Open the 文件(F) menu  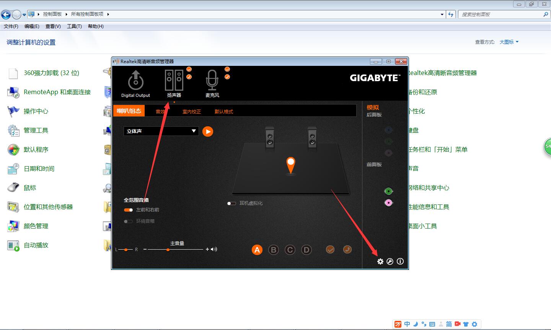click(11, 26)
